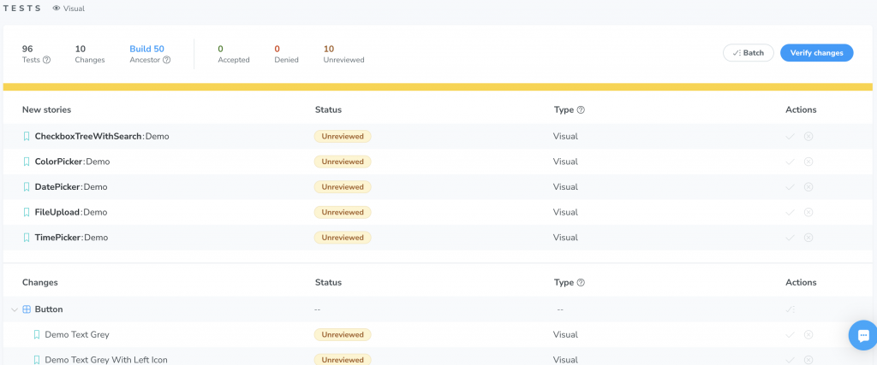Filter by 10 Unreviewed count
This screenshot has height=365, width=877.
pos(344,54)
